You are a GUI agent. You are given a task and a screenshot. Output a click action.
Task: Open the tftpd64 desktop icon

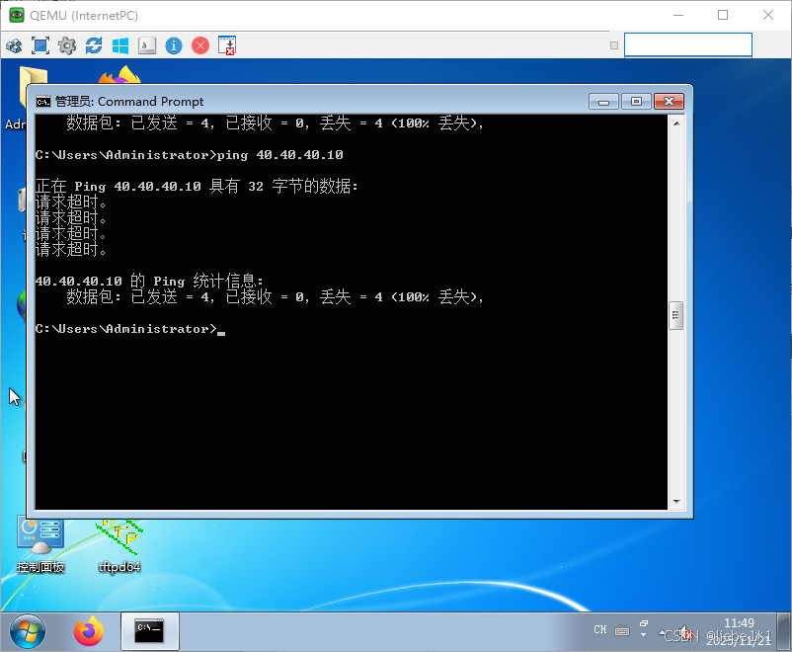(119, 545)
